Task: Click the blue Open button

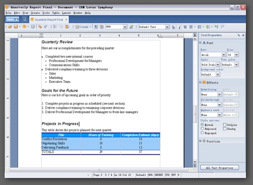Action: click(12, 19)
